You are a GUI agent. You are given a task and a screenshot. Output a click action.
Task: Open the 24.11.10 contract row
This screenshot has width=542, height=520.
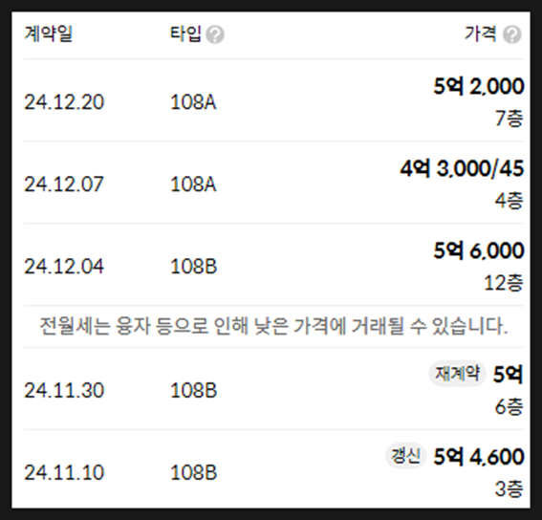tap(273, 470)
